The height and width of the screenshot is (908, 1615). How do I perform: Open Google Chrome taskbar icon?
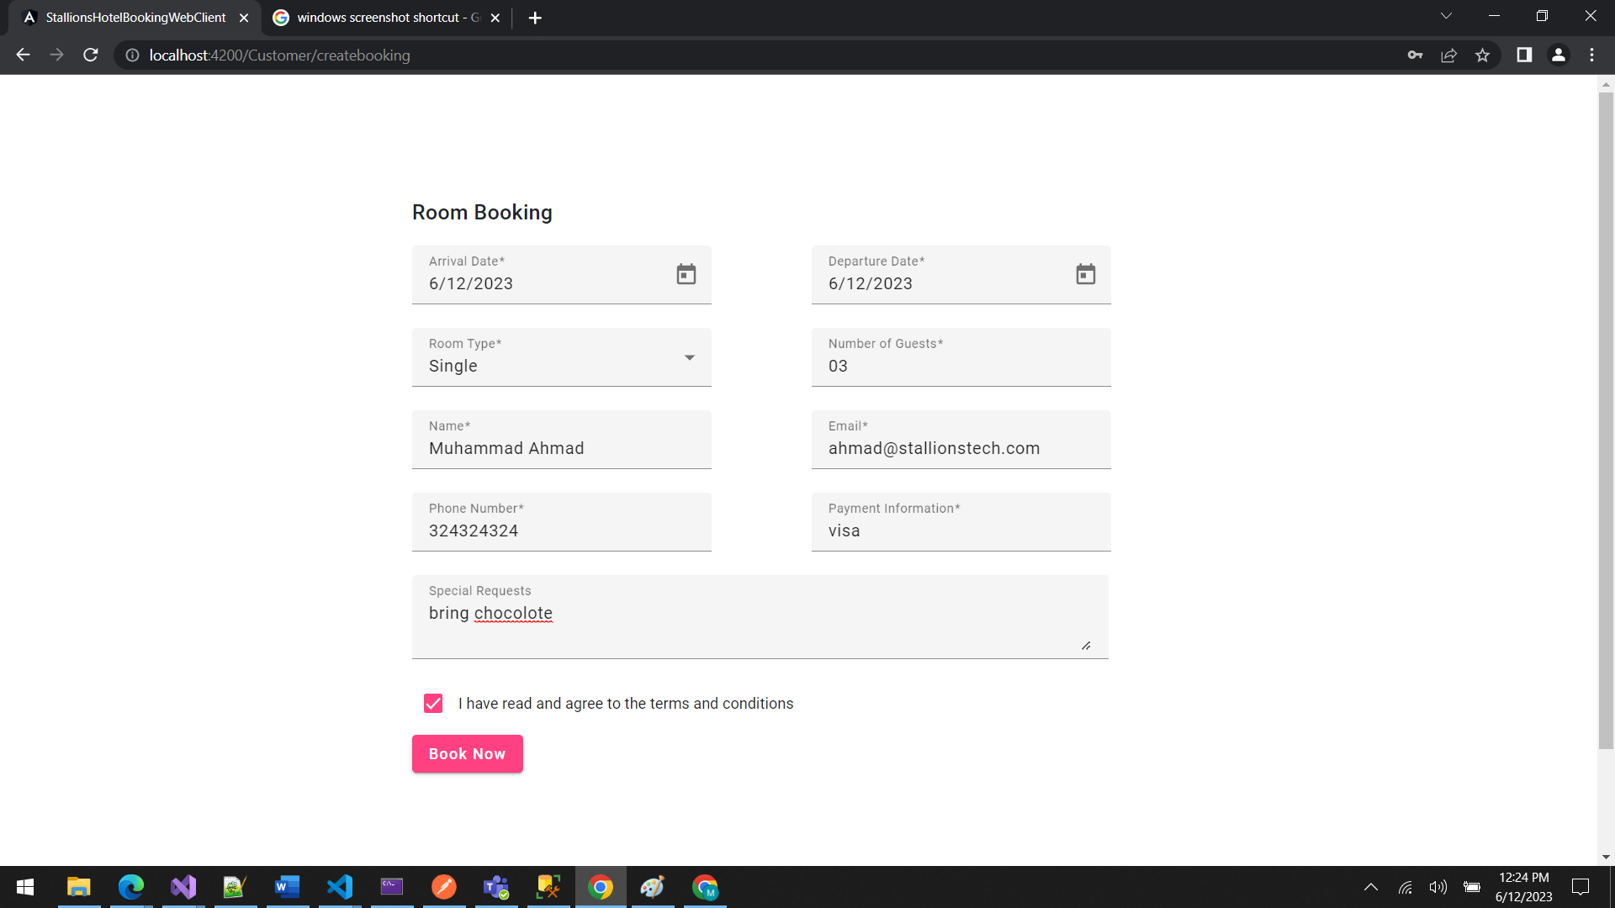click(601, 887)
